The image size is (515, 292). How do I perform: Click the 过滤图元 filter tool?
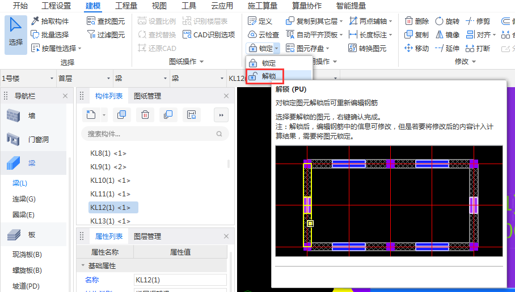pyautogui.click(x=105, y=35)
